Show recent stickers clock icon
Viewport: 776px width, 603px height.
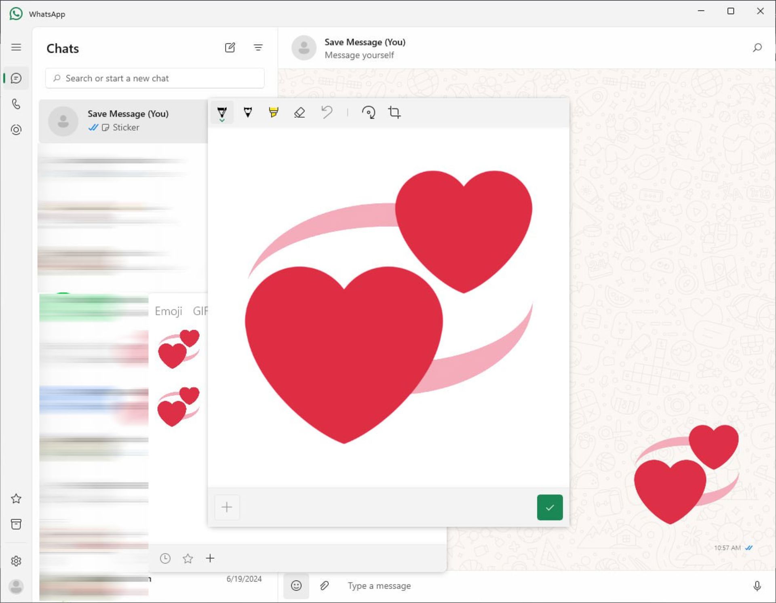(165, 559)
